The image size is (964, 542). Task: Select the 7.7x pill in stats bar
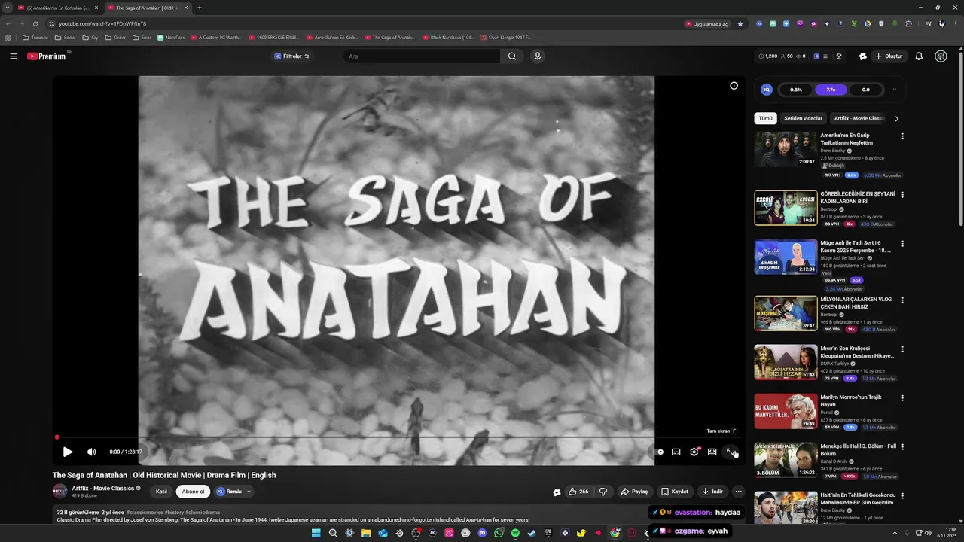pyautogui.click(x=831, y=90)
